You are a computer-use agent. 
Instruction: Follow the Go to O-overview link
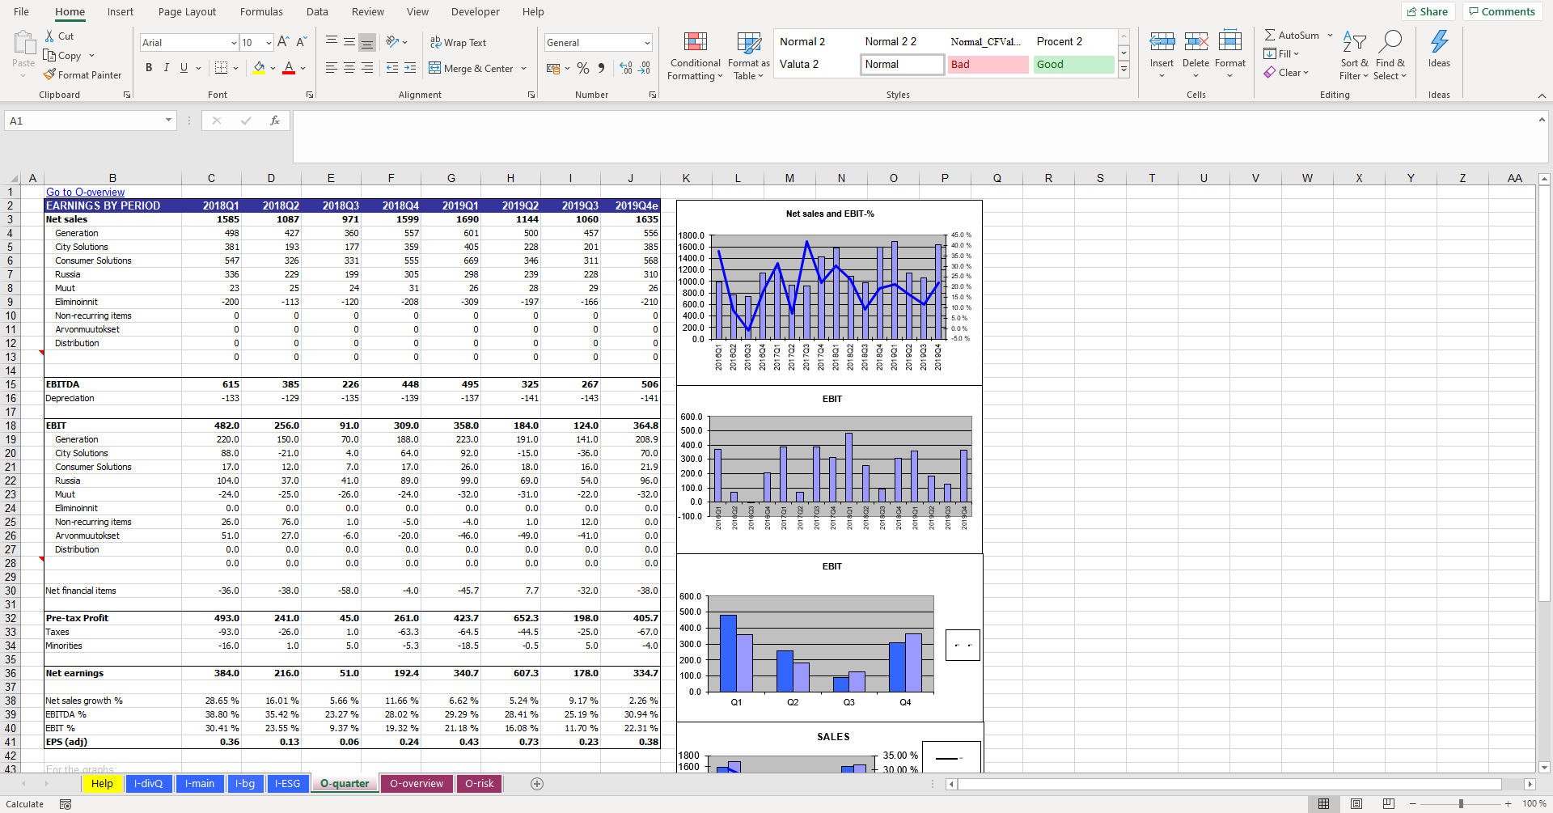85,193
